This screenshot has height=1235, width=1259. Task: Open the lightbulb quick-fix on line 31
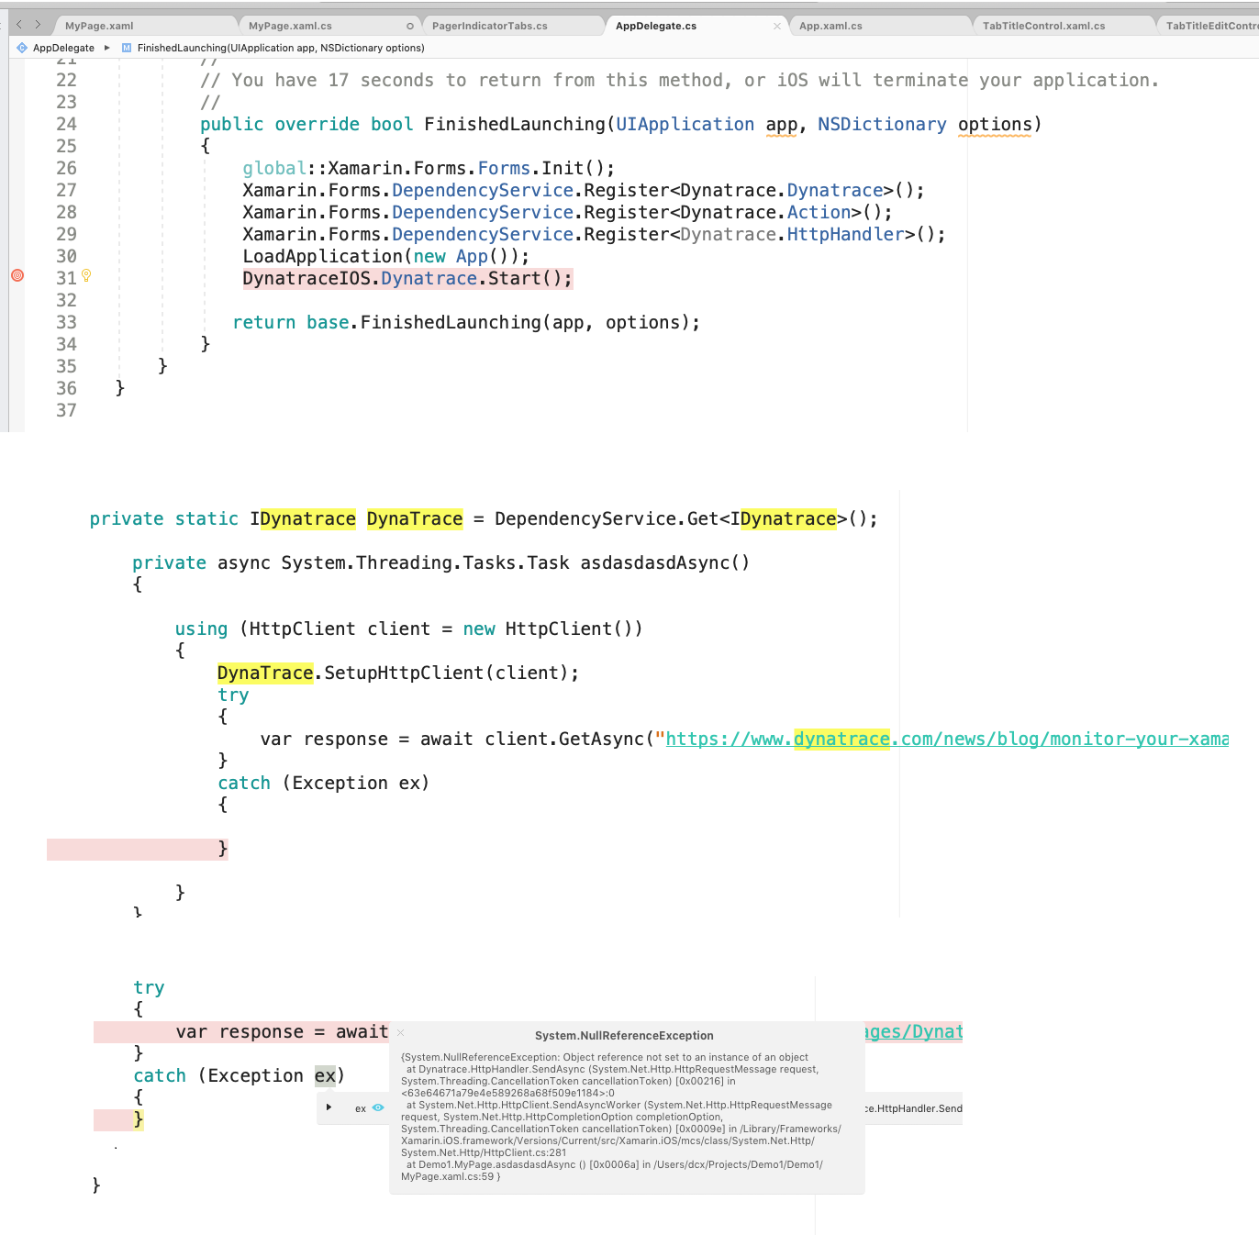(86, 275)
